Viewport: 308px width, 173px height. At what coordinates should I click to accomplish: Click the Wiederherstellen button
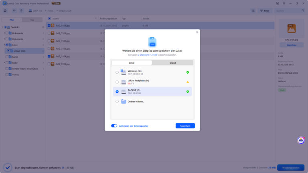point(291,168)
